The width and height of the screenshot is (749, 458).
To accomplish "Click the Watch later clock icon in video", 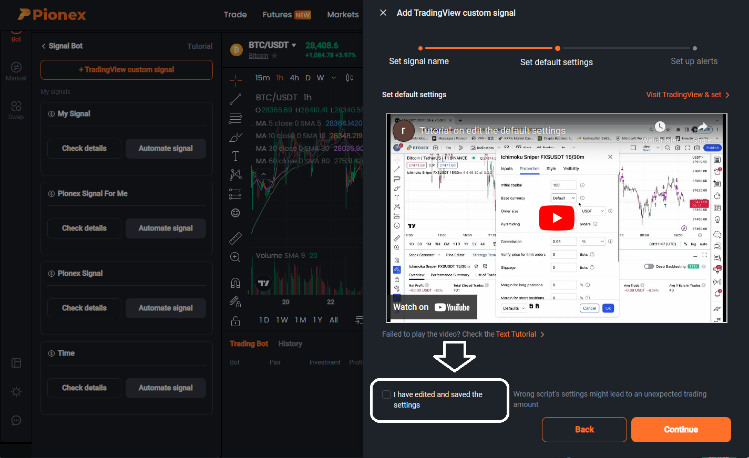I will click(x=660, y=127).
